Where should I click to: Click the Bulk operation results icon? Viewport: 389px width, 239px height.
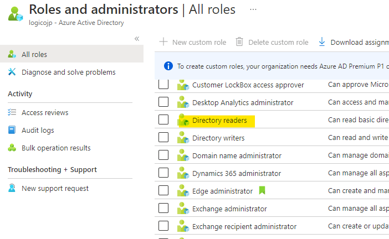pos(12,148)
